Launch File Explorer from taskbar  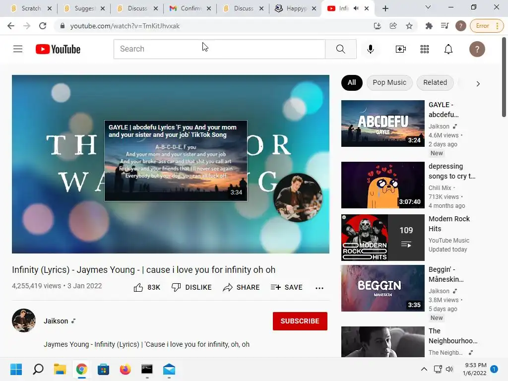click(x=60, y=369)
